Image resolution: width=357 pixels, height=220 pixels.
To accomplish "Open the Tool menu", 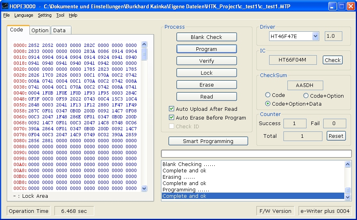I will click(60, 15).
